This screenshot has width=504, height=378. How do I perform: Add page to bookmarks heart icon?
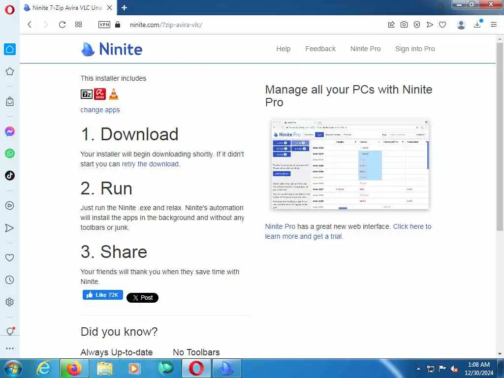[x=442, y=25]
